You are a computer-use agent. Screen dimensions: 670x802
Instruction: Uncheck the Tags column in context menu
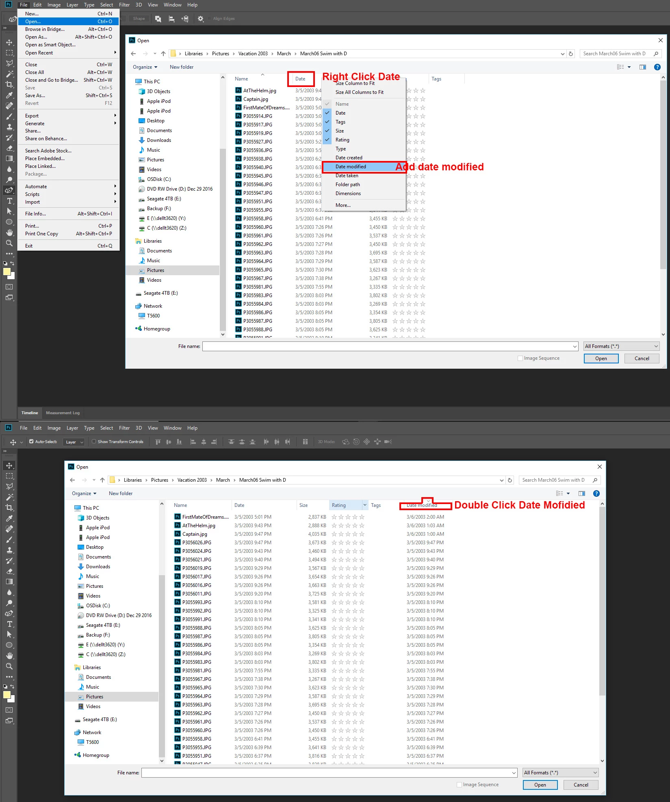tap(364, 122)
